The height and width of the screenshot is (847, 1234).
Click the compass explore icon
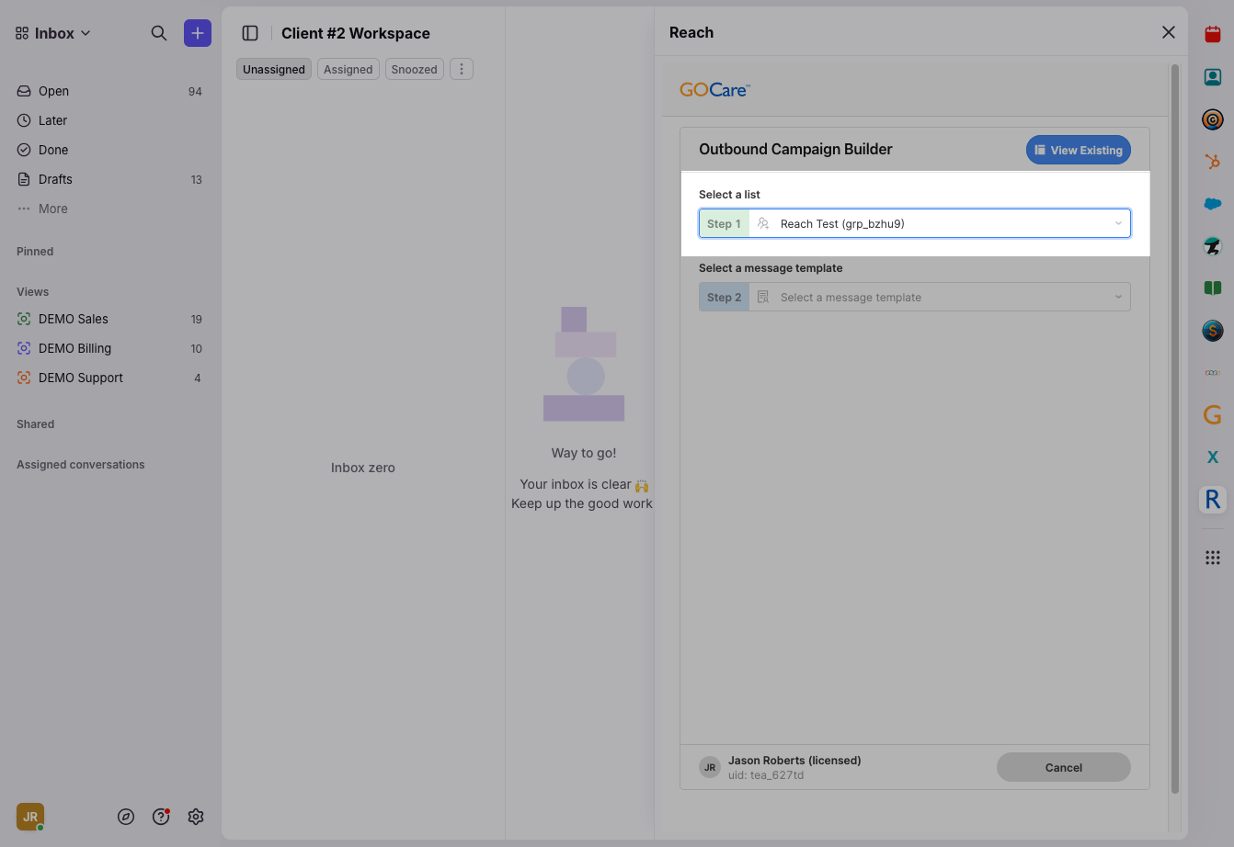pyautogui.click(x=126, y=817)
